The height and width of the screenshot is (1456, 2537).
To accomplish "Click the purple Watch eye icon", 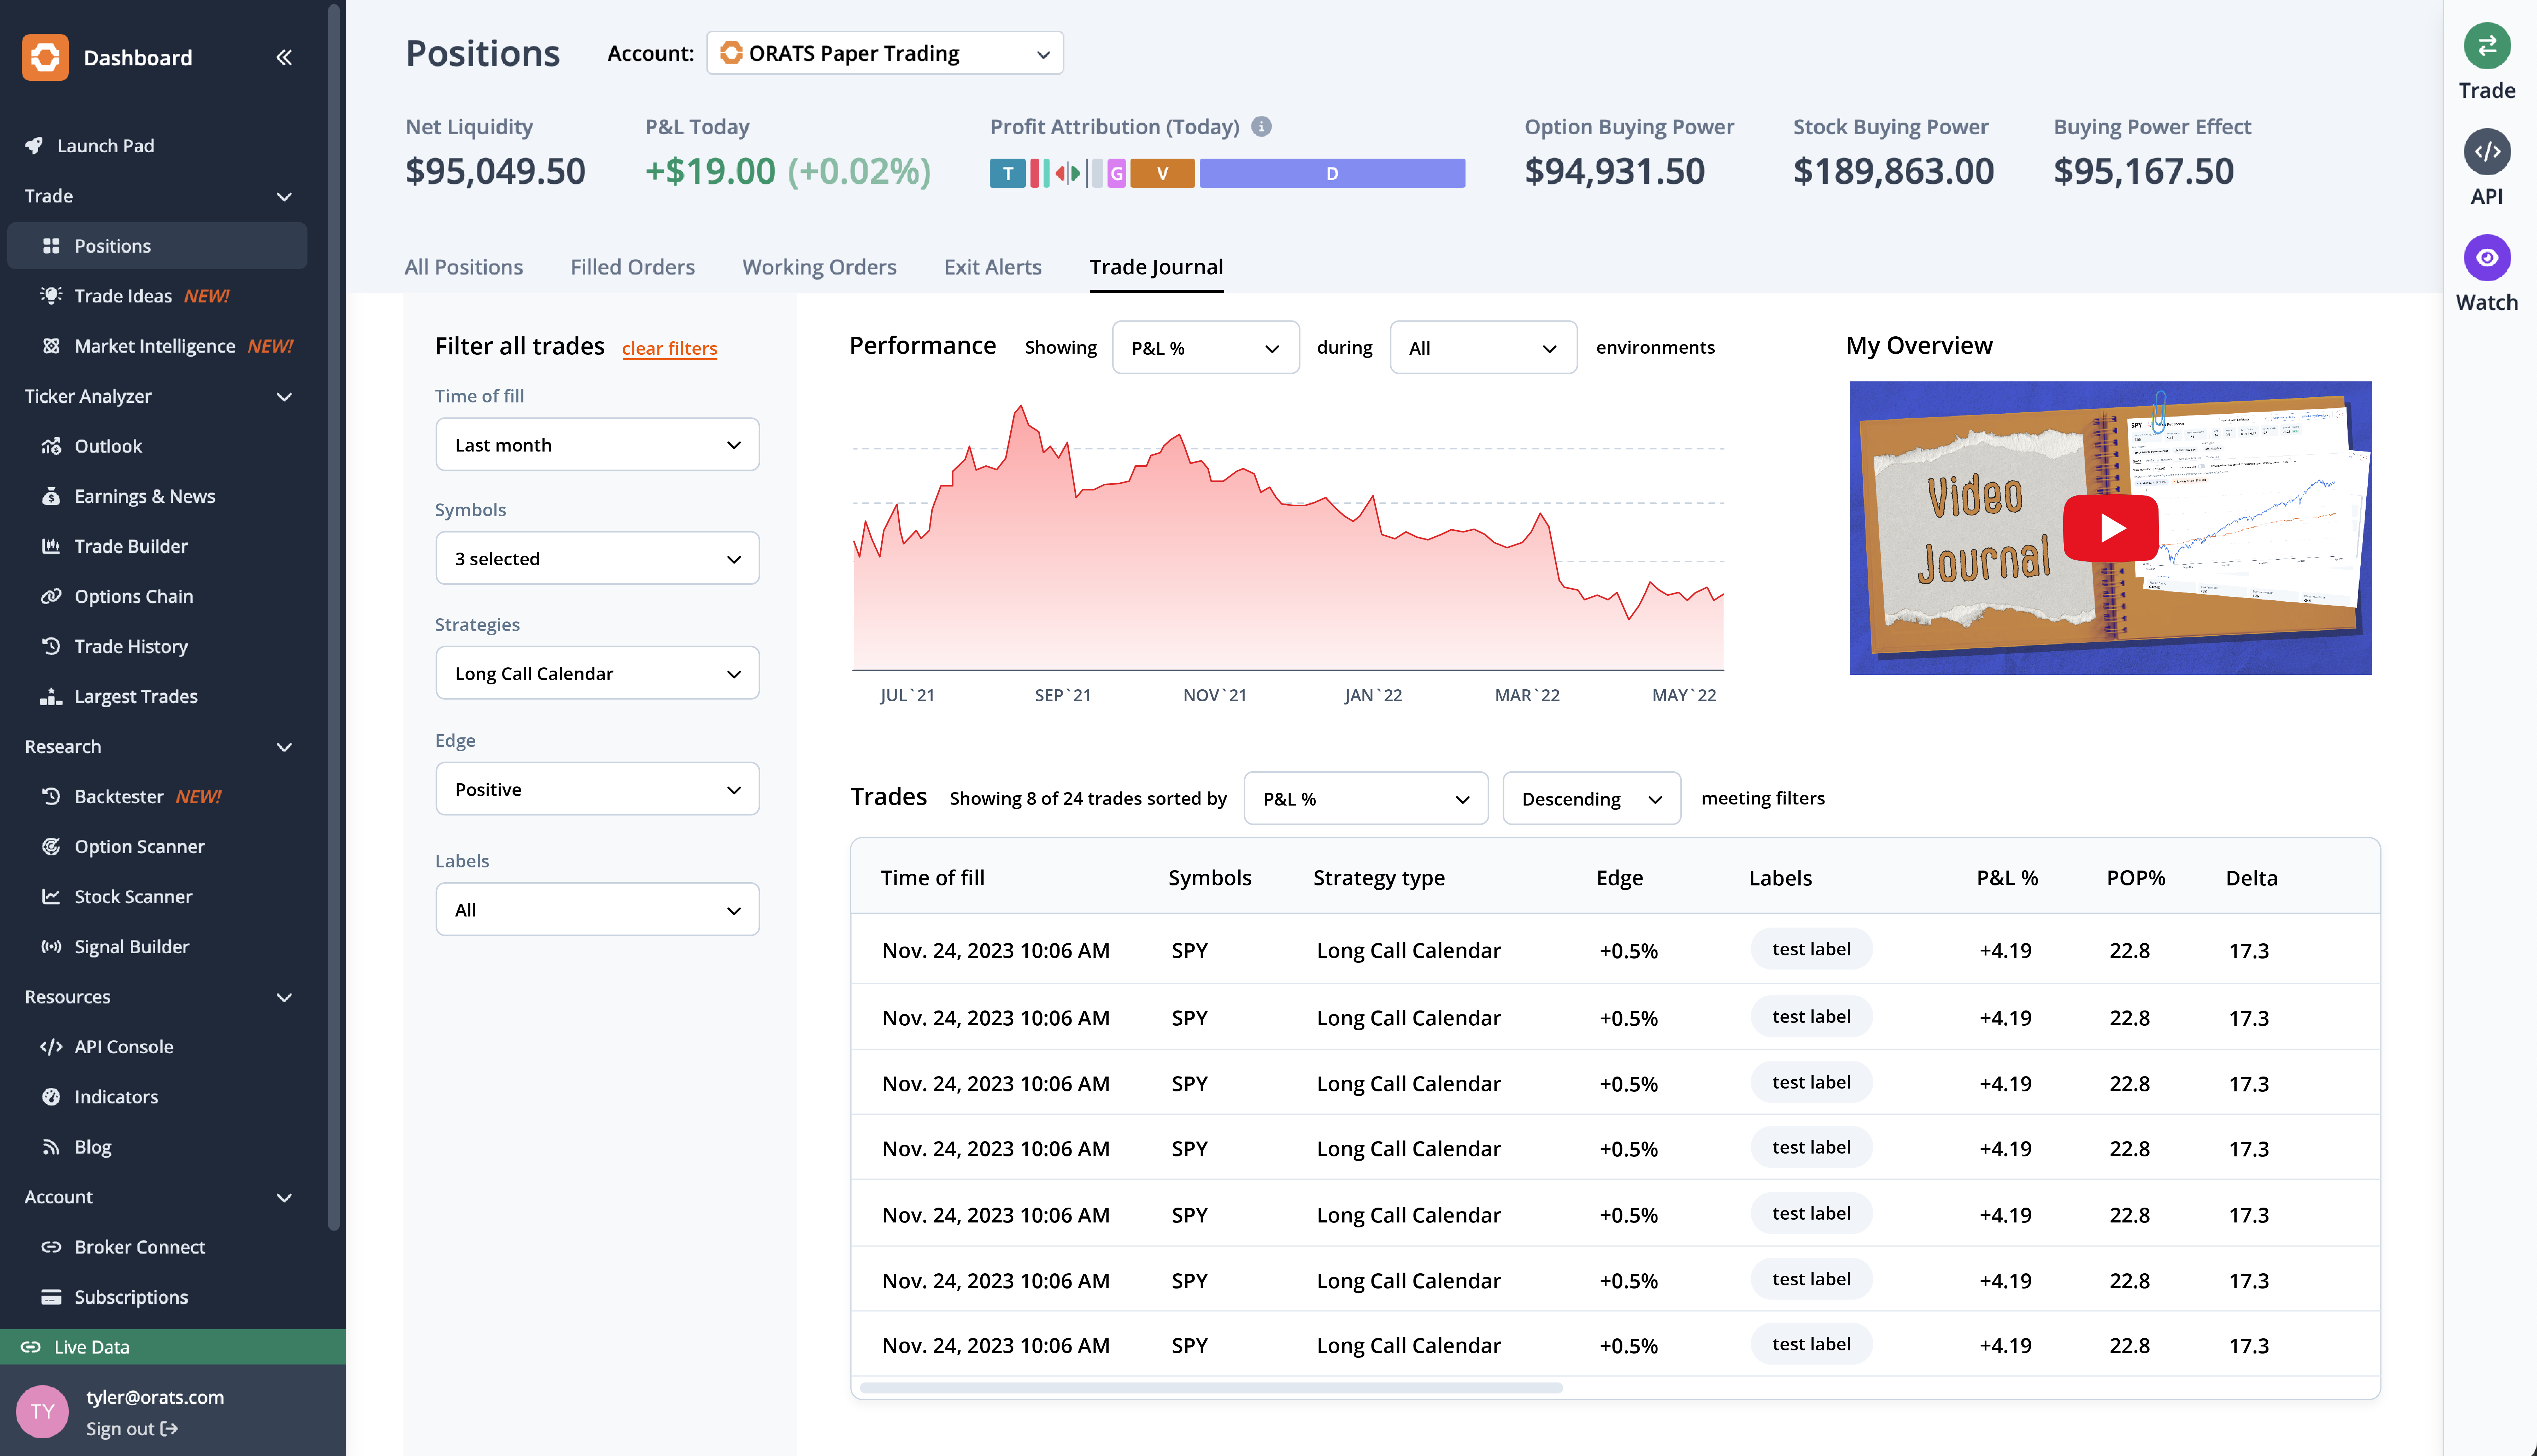I will (x=2487, y=258).
